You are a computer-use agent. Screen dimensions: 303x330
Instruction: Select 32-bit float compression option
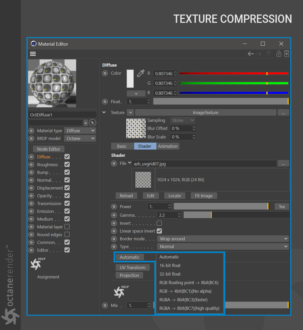[170, 274]
